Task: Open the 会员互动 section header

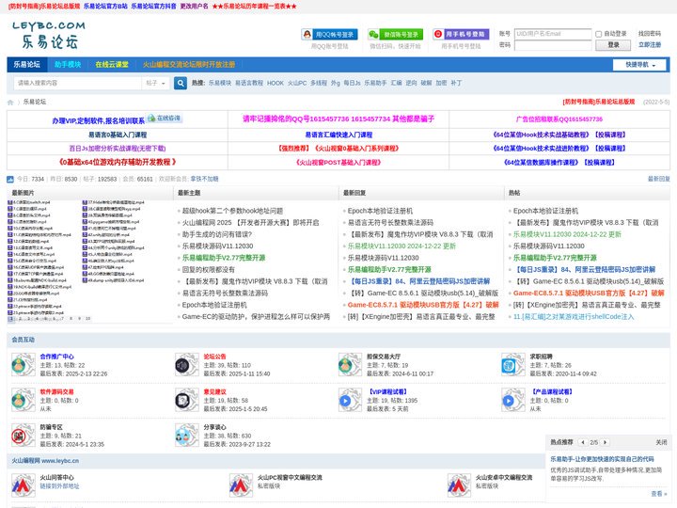Action: 24,340
